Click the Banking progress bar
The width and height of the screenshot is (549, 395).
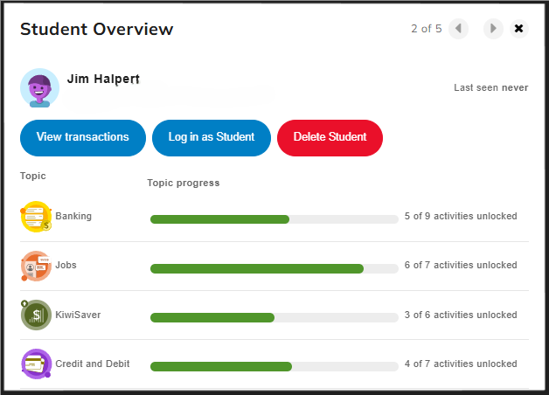274,219
